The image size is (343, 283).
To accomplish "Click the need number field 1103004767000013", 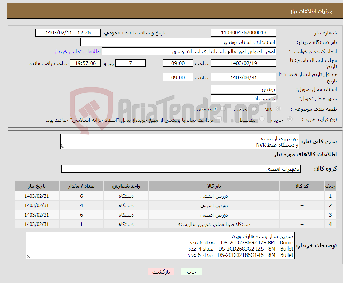I will point(243,33).
